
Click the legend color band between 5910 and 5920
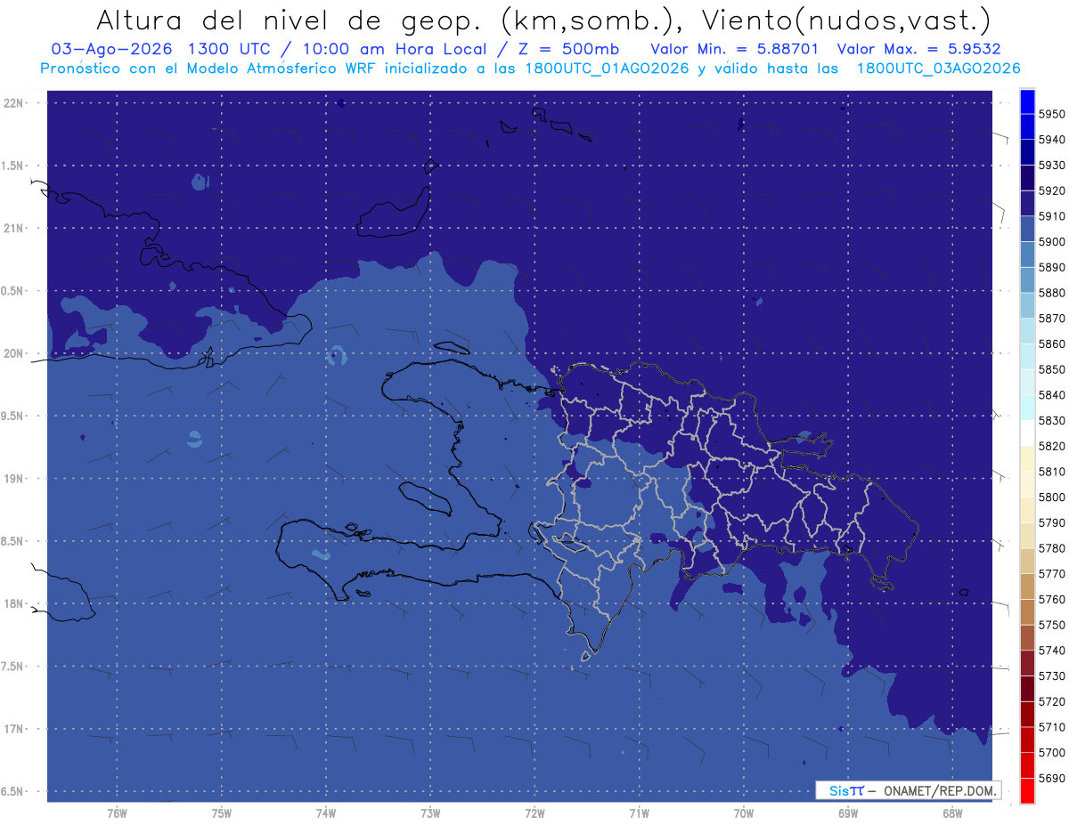coord(1026,204)
